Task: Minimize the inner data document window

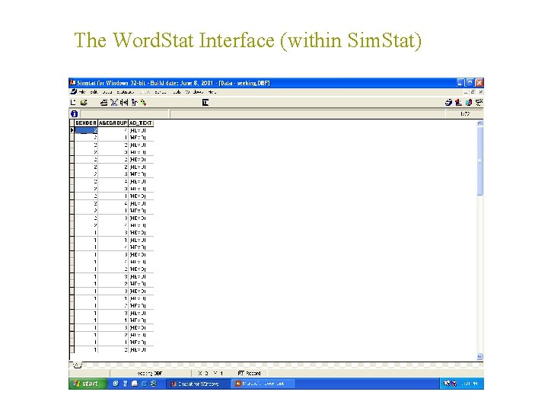Action: pyautogui.click(x=465, y=92)
